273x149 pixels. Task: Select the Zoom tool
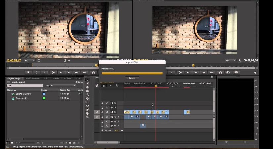coord(87,117)
